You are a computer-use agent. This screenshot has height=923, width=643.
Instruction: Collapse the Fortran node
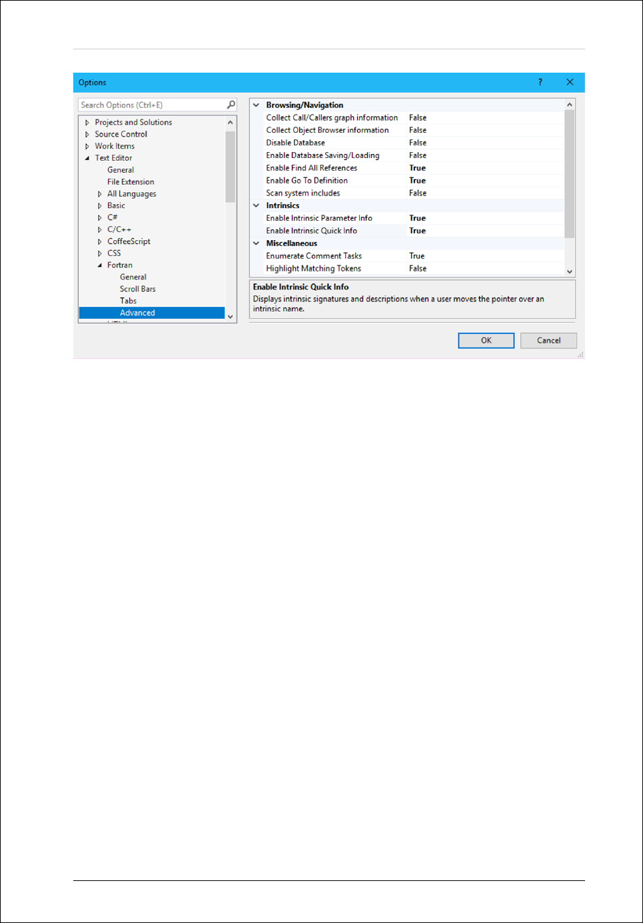(x=100, y=265)
